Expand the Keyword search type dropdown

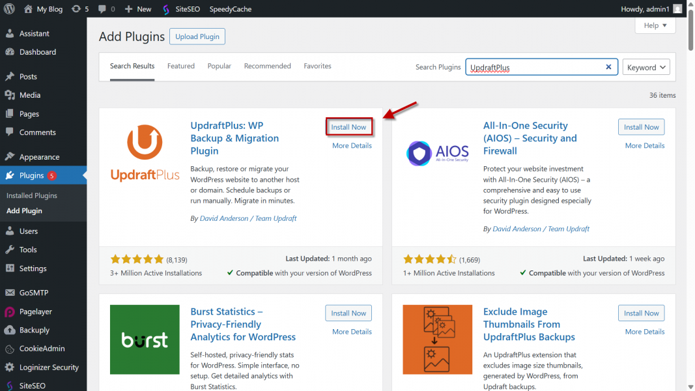click(x=646, y=67)
